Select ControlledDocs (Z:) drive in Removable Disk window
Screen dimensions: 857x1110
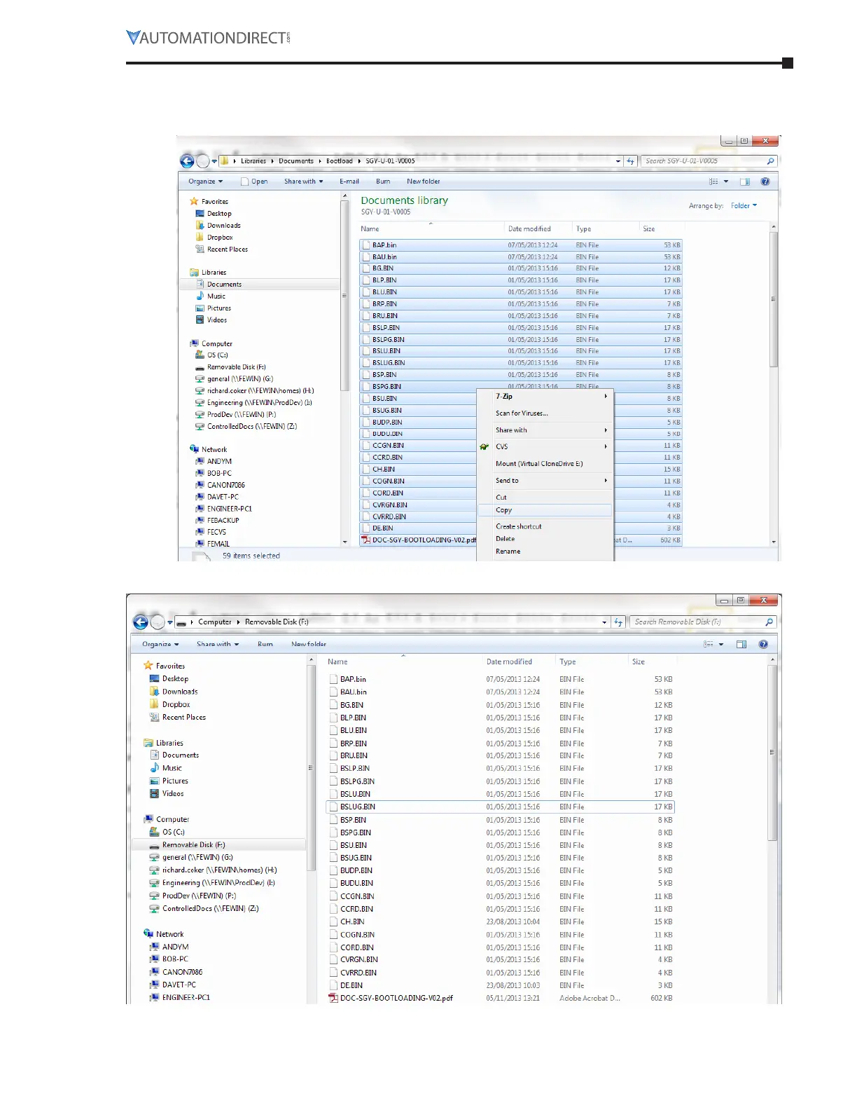pos(204,909)
